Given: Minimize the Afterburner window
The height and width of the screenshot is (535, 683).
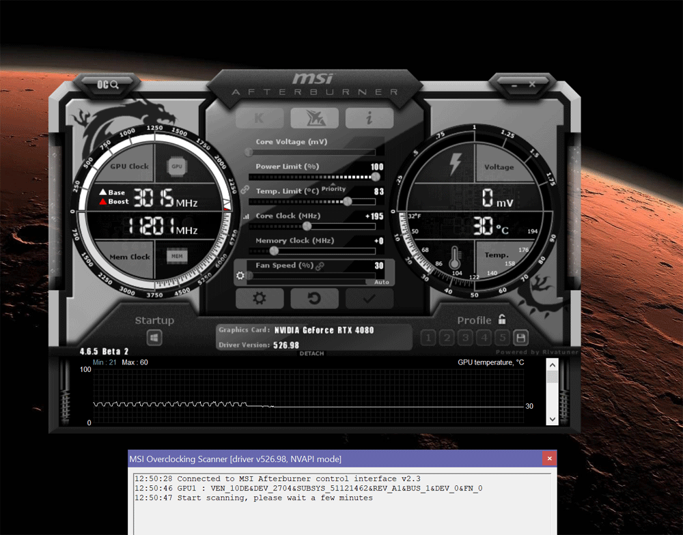Looking at the screenshot, I should click(x=514, y=85).
